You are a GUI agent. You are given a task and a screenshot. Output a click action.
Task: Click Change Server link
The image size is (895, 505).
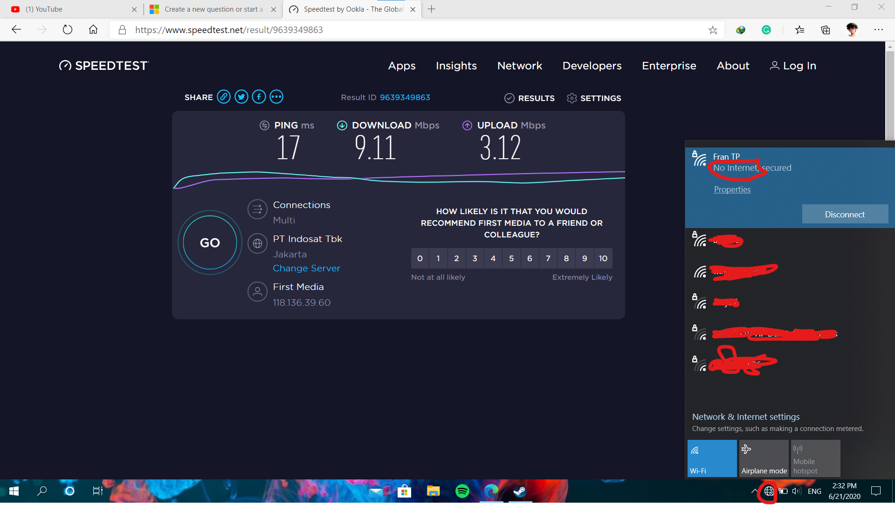(x=306, y=268)
